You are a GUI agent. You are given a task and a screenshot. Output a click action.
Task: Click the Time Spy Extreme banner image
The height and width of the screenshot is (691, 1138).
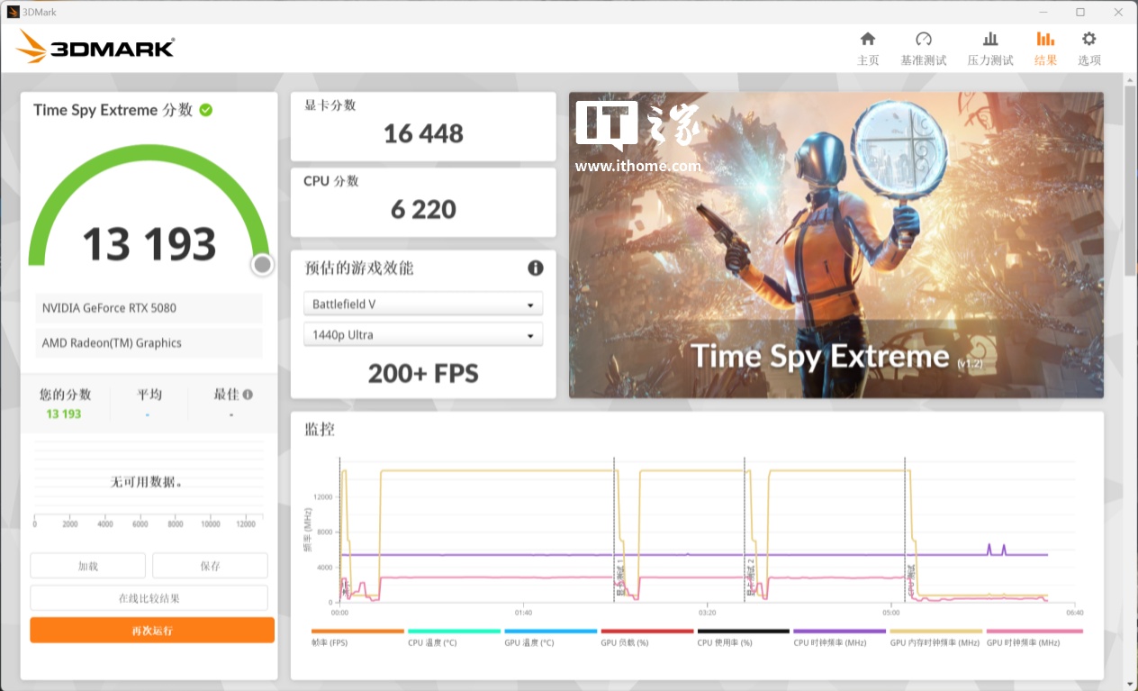pos(835,244)
